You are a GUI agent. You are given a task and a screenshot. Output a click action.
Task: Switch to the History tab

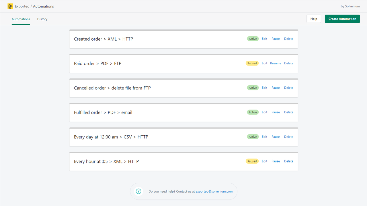tap(42, 19)
